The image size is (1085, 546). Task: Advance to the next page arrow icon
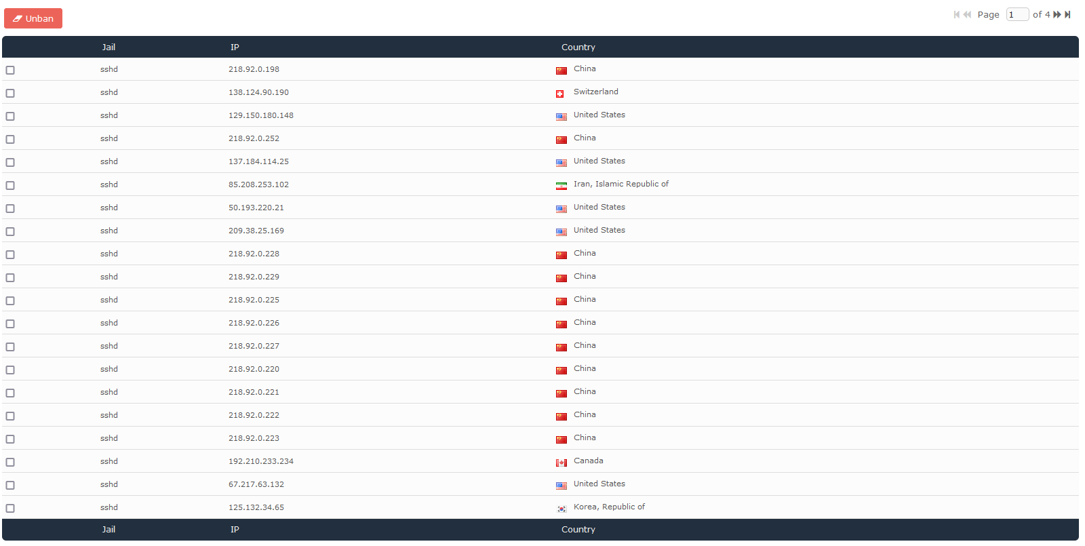click(1057, 15)
